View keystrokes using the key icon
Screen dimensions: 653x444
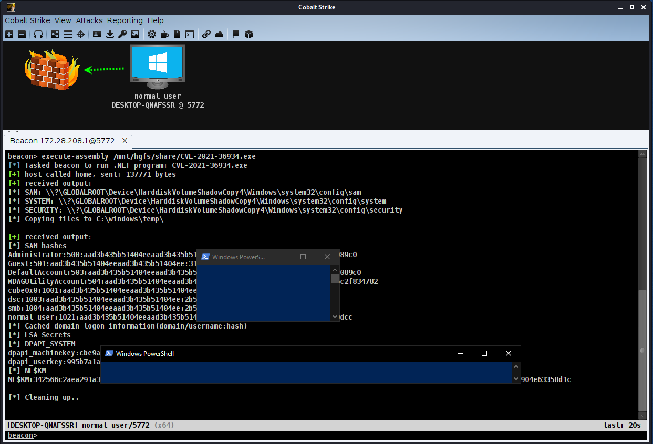(122, 34)
